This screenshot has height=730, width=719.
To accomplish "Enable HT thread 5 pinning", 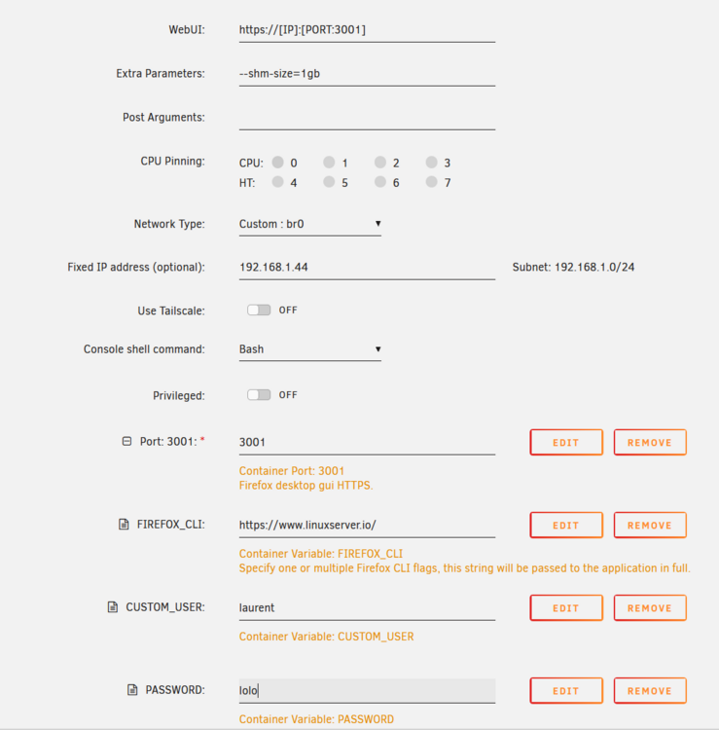I will 329,182.
